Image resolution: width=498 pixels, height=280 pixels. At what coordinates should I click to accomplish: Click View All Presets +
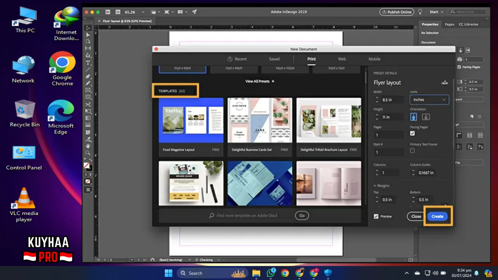coord(260,81)
